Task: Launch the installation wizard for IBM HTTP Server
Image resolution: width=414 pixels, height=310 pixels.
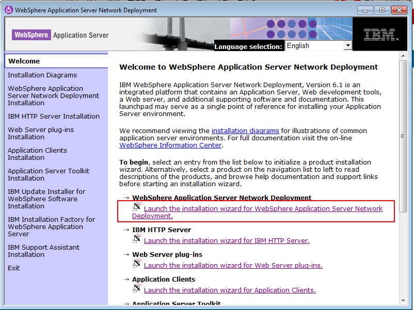Action: click(227, 240)
